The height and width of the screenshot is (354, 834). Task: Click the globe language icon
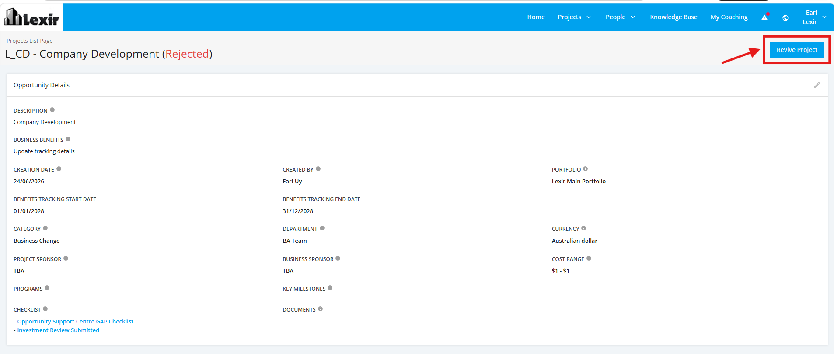coord(785,18)
